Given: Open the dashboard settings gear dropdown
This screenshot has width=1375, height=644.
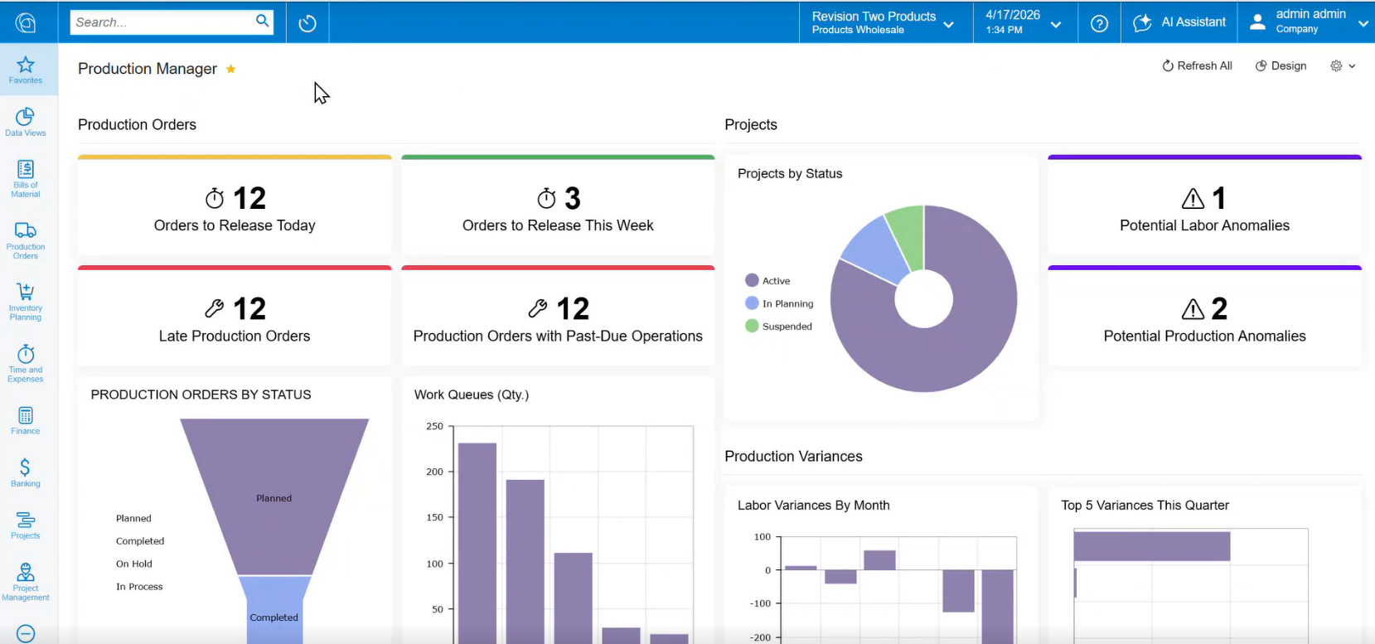Looking at the screenshot, I should click(x=1343, y=66).
